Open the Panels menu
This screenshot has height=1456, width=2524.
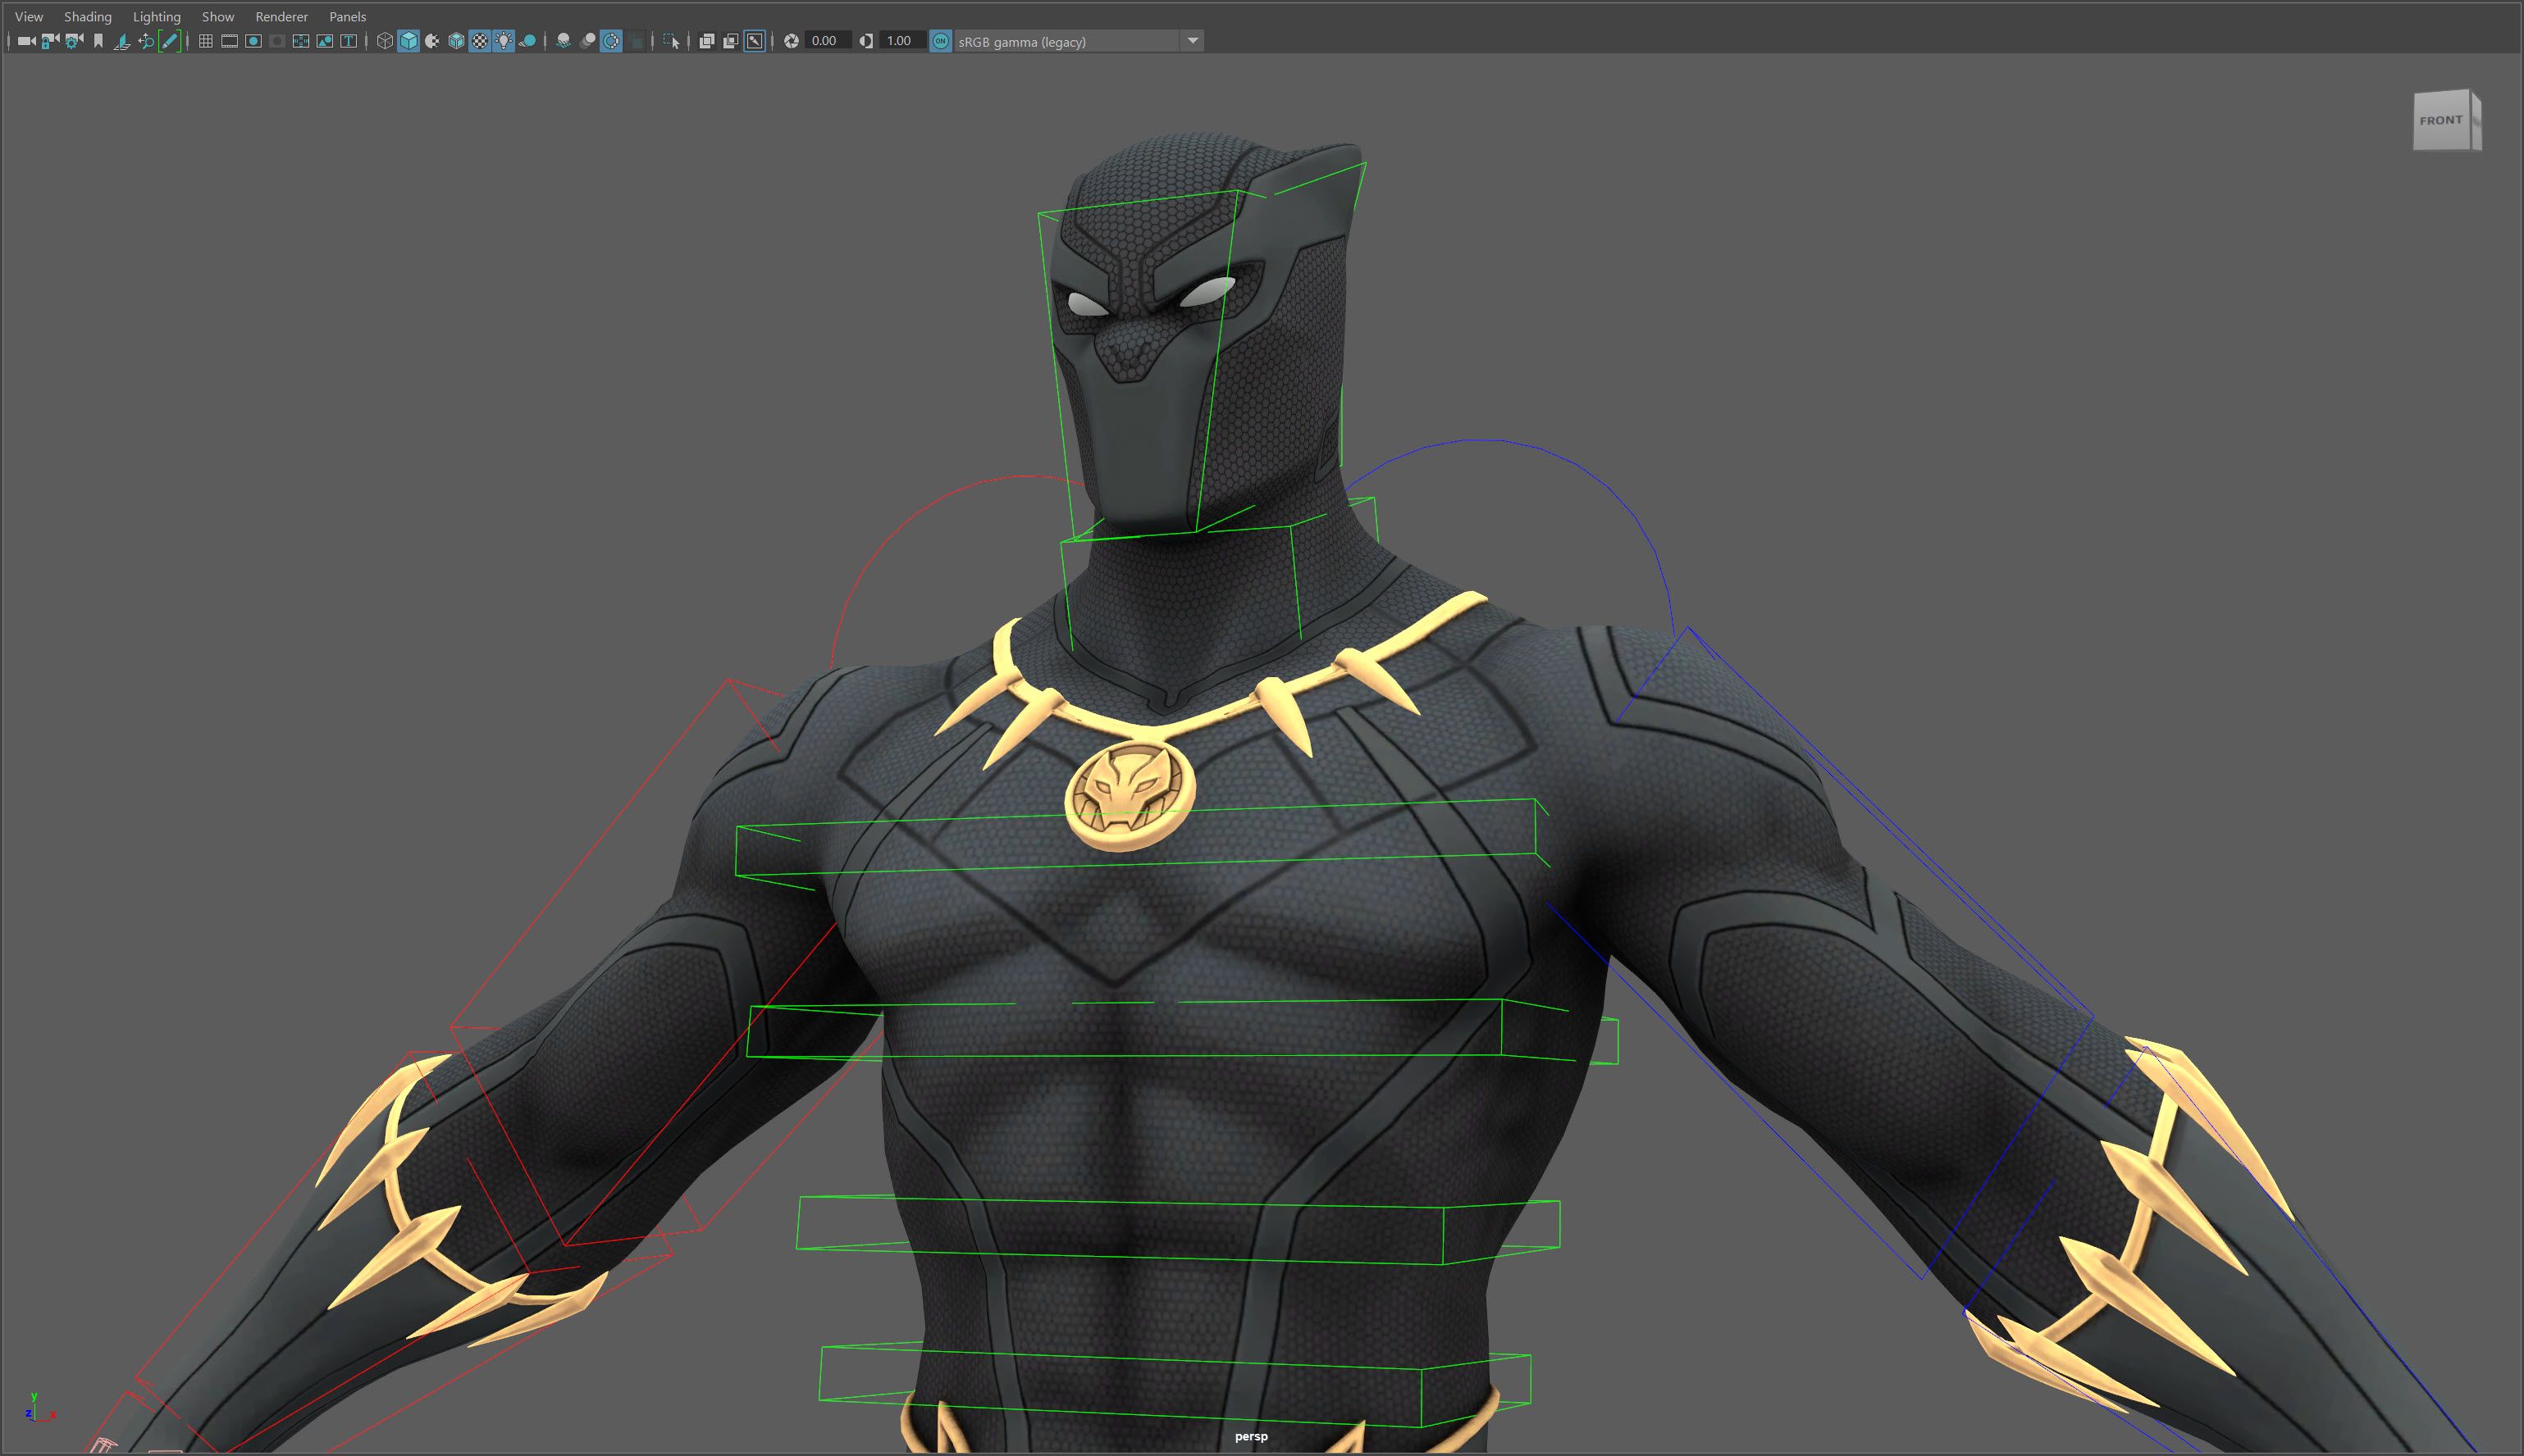tap(348, 16)
